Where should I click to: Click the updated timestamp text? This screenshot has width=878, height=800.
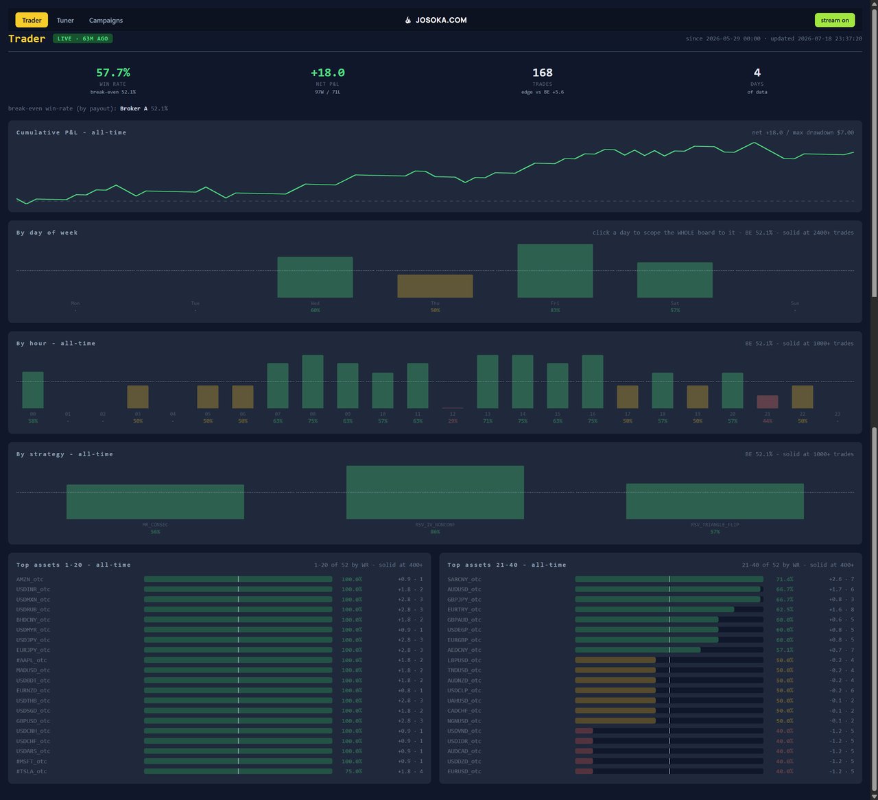[816, 38]
